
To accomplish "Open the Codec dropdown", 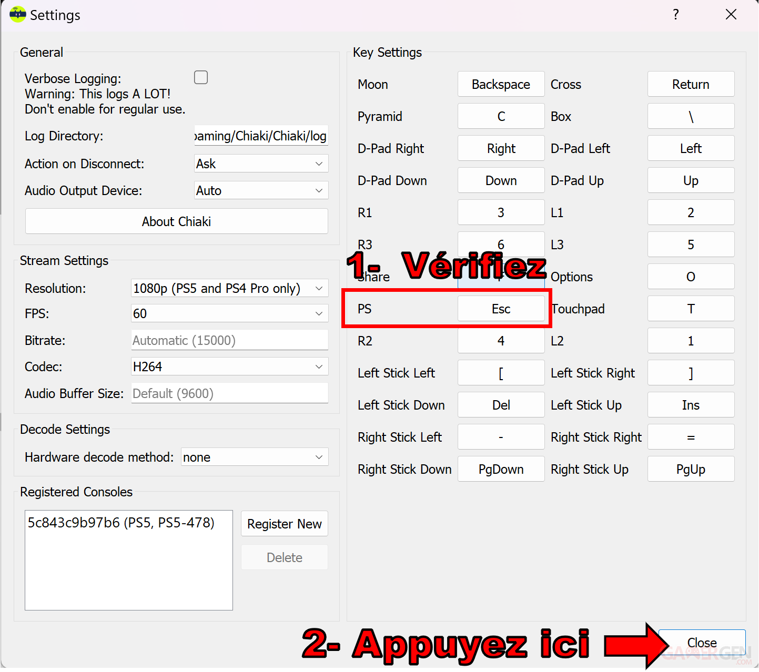I will coord(230,366).
